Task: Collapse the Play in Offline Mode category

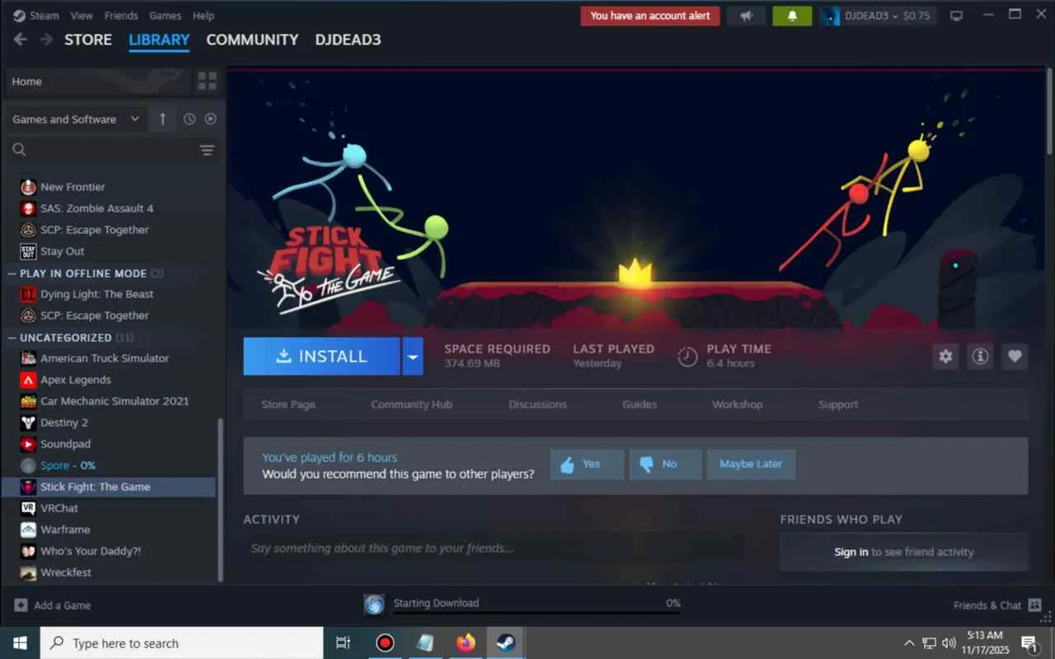Action: [x=12, y=273]
